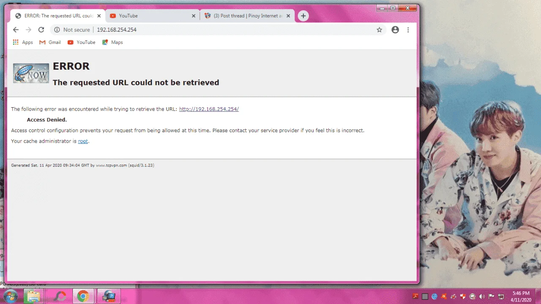541x304 pixels.
Task: Maximize the Chrome window
Action: (393, 8)
